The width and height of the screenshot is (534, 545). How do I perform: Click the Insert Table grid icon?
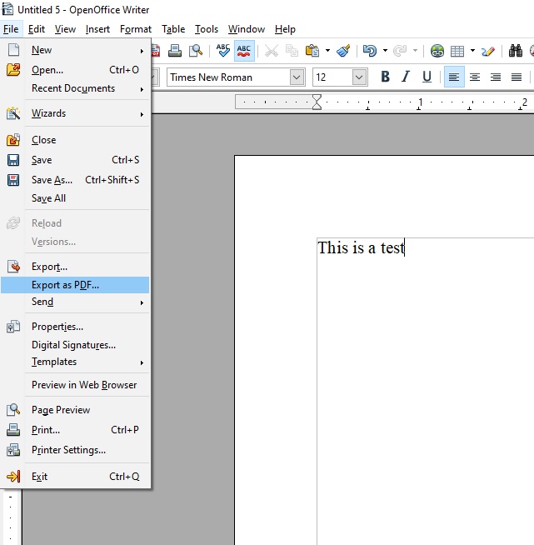tap(457, 51)
